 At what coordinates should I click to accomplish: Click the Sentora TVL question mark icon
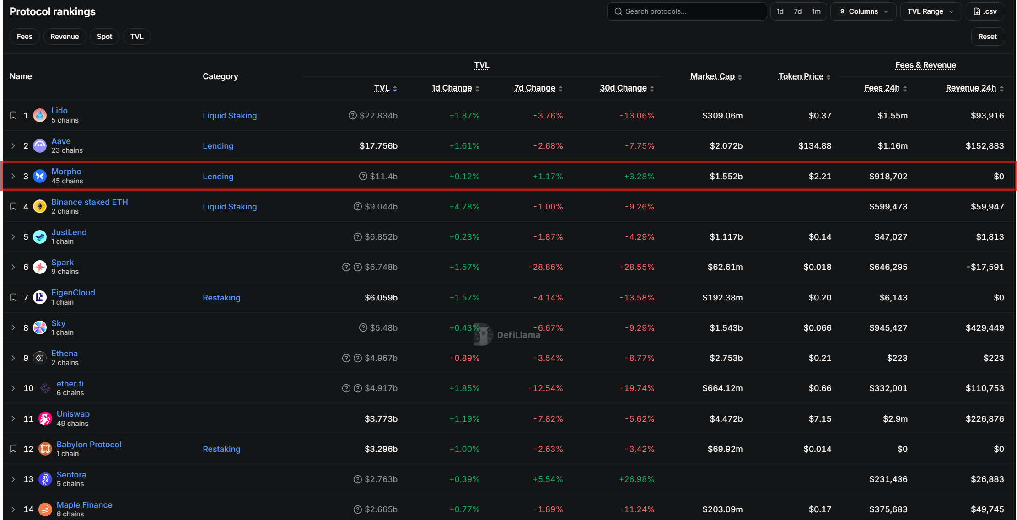tap(358, 479)
